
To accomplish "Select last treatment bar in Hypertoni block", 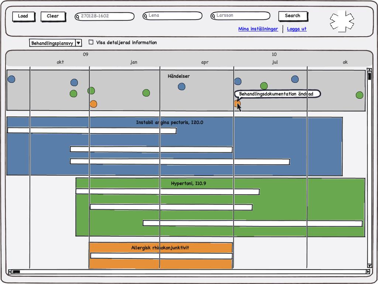I will click(x=252, y=223).
